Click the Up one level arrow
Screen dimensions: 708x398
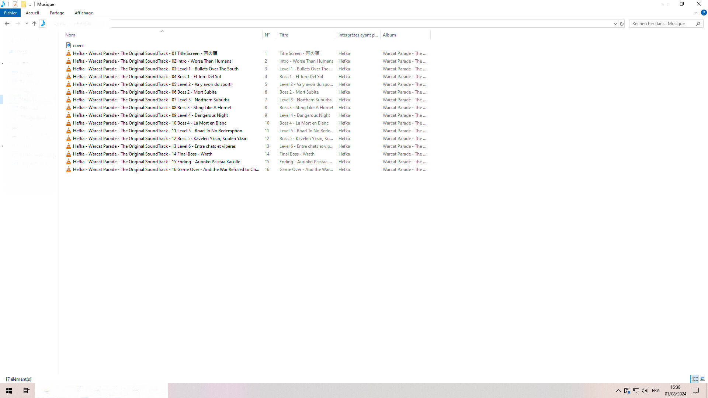[34, 24]
